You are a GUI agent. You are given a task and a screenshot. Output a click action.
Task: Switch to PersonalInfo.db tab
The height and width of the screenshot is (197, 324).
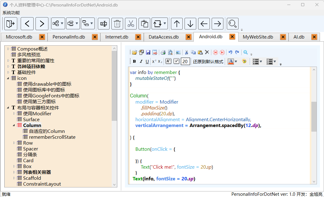click(69, 37)
